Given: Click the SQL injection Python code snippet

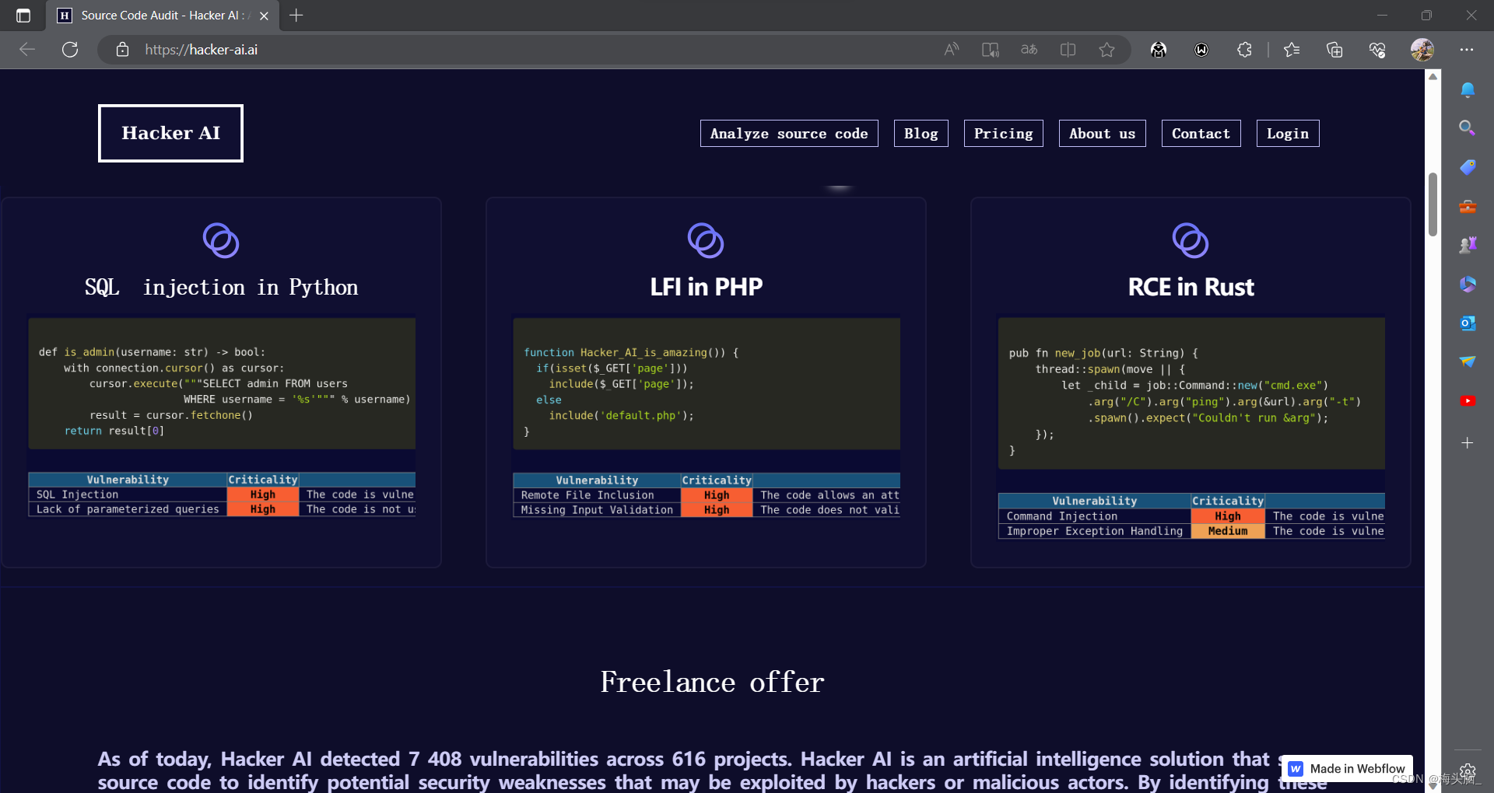Looking at the screenshot, I should (222, 383).
